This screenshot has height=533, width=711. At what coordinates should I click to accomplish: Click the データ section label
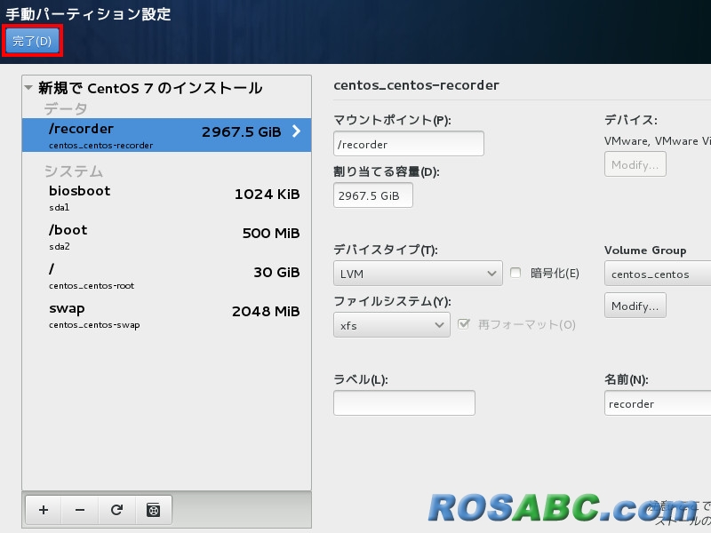coord(66,108)
